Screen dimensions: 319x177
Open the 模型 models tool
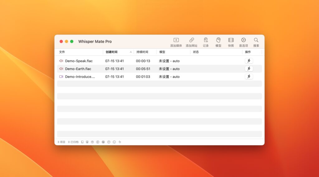[x=218, y=42]
